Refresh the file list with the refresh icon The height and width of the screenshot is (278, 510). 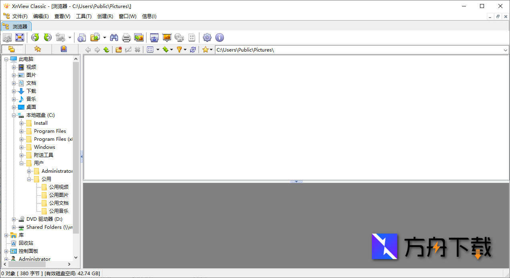193,49
